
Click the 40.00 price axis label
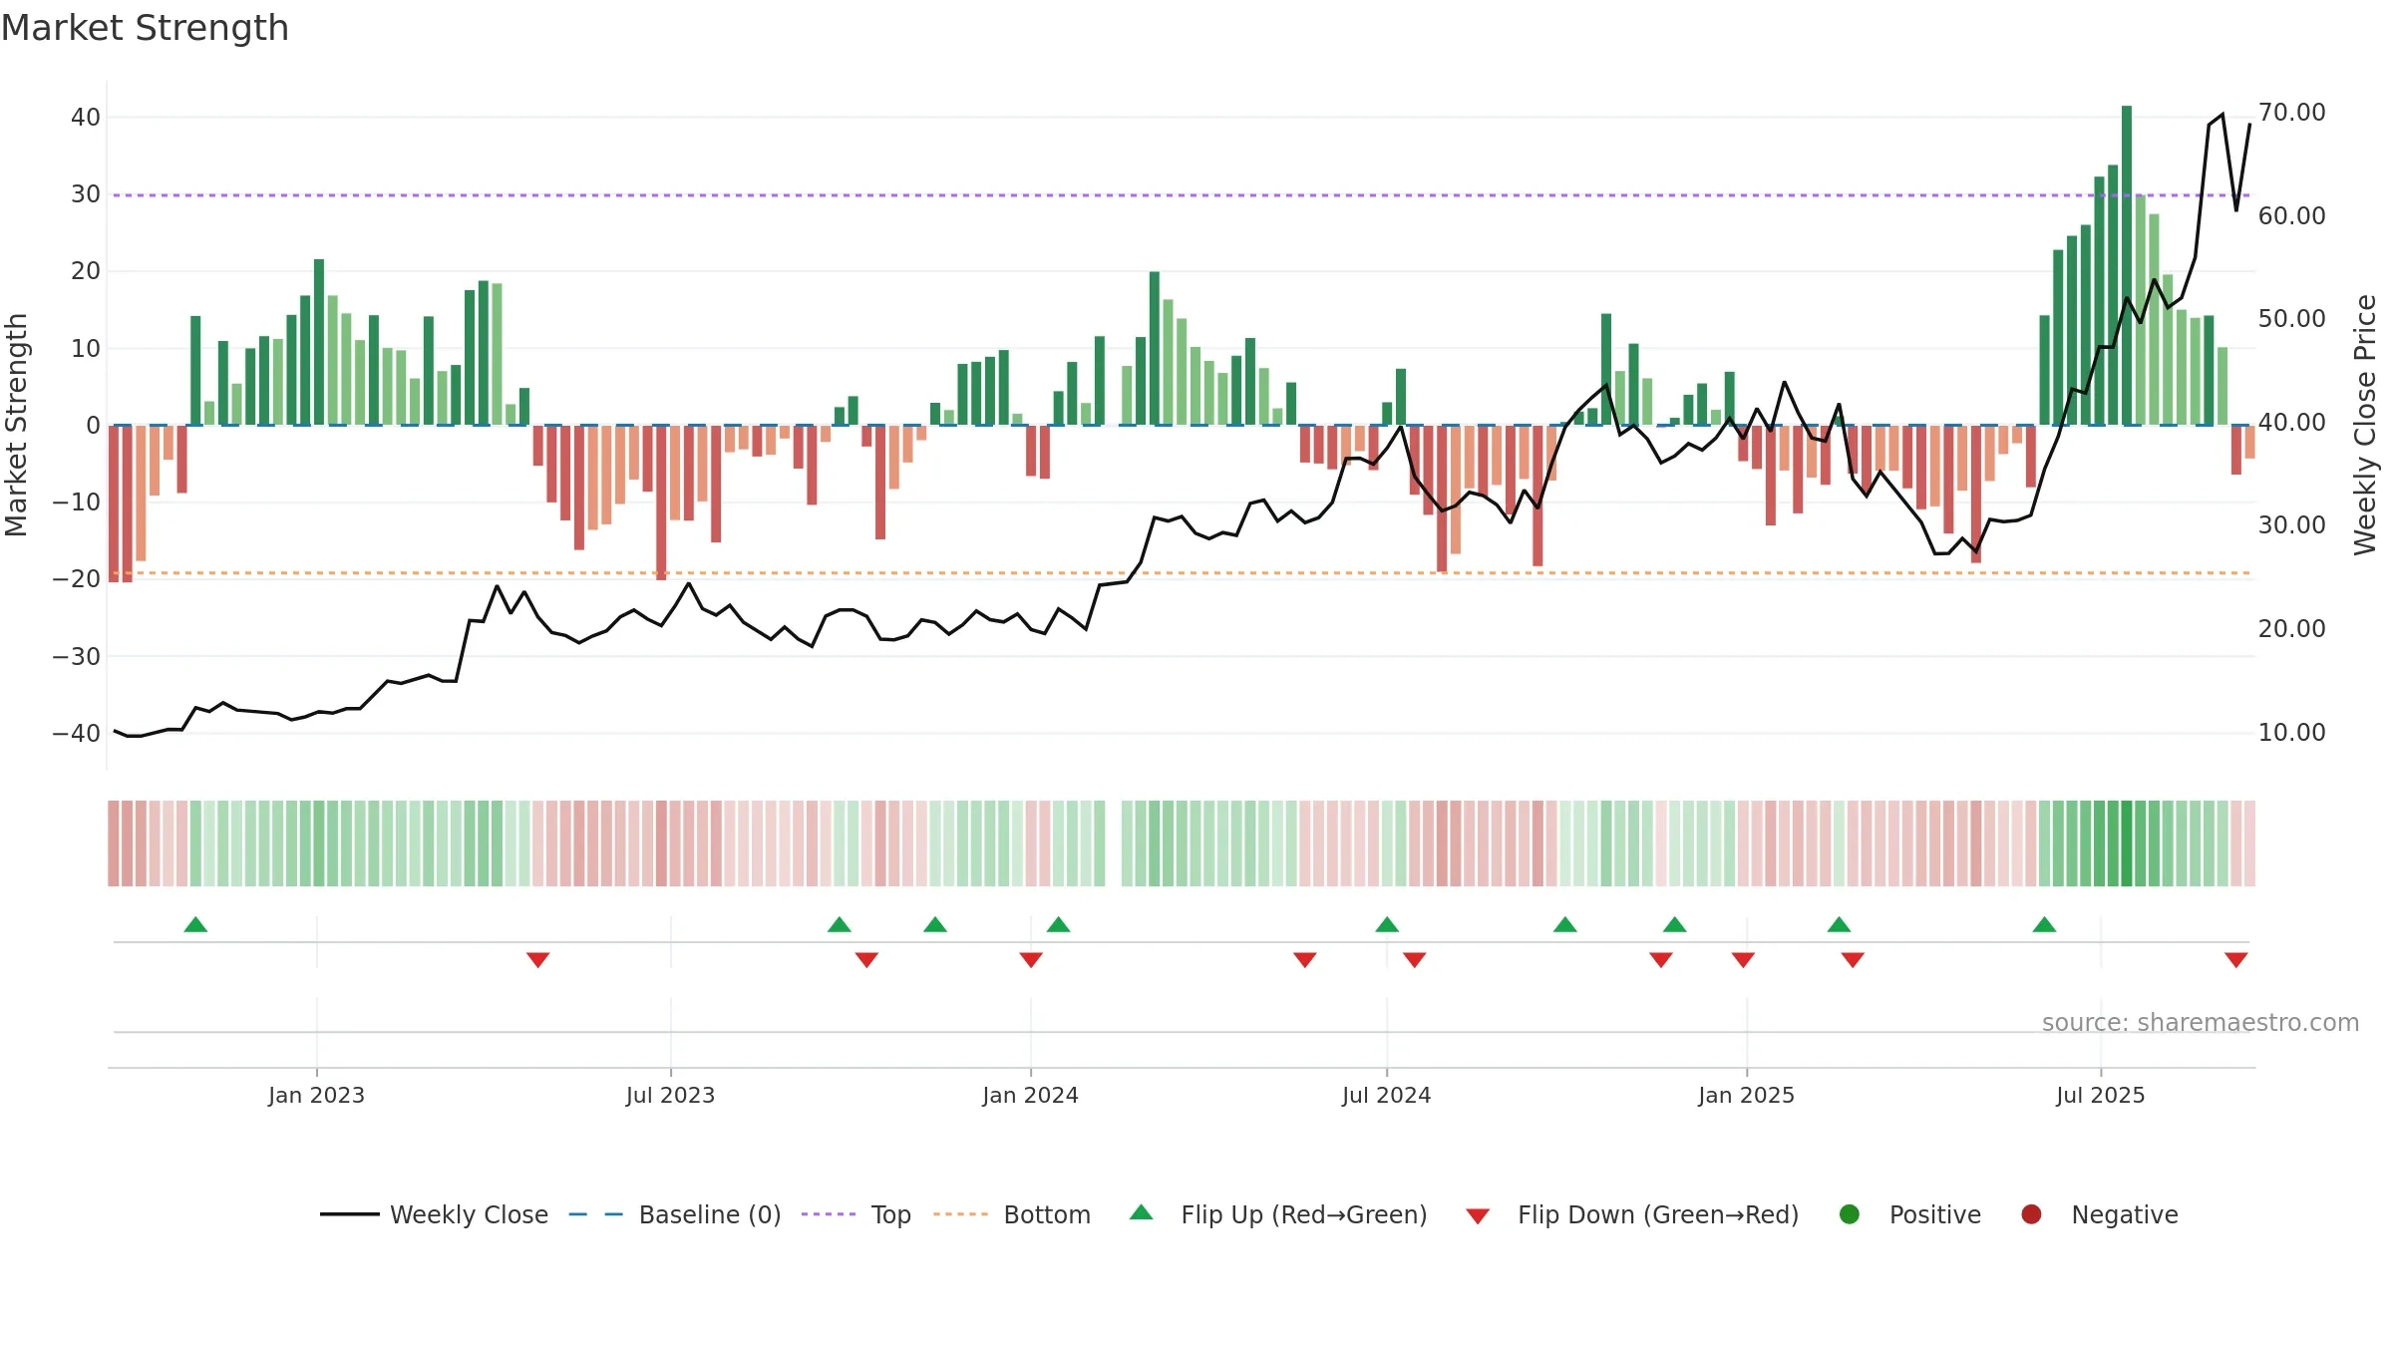2291,423
